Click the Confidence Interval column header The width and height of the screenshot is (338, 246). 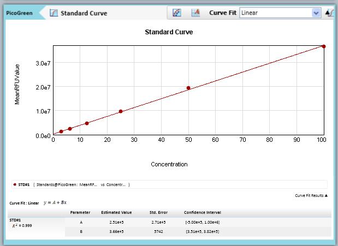tap(203, 212)
